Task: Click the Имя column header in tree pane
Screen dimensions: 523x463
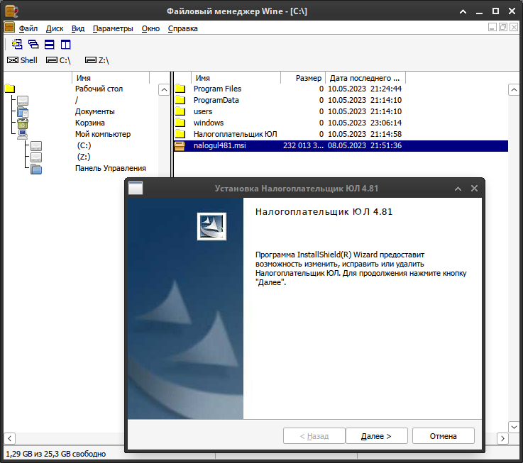Action: point(111,78)
